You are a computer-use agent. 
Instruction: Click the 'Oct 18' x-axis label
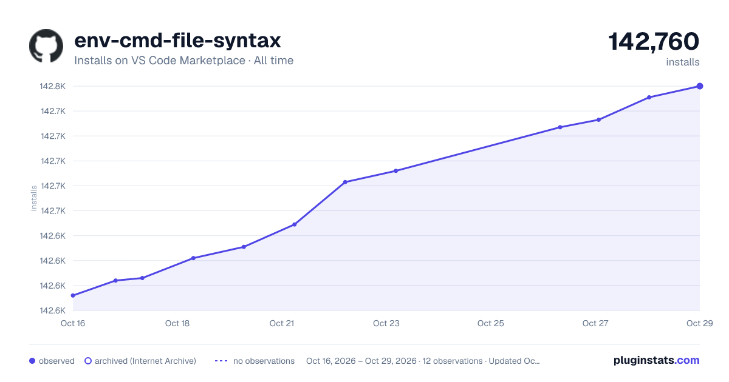pos(177,323)
